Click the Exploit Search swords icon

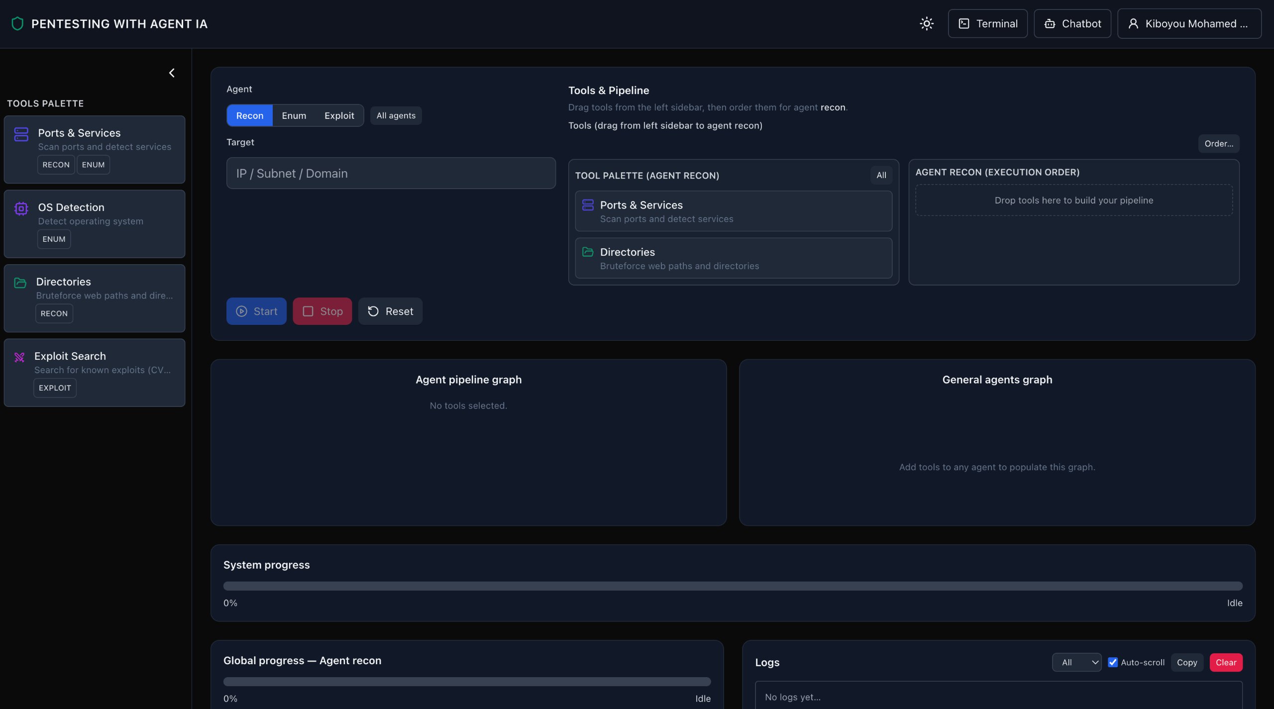pos(19,357)
